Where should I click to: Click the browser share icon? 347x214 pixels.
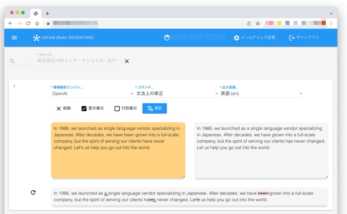coord(249,23)
